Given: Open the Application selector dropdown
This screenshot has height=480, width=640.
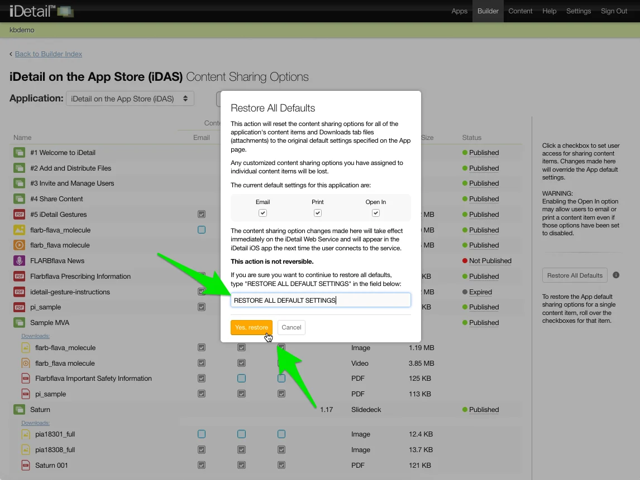Looking at the screenshot, I should pyautogui.click(x=130, y=99).
